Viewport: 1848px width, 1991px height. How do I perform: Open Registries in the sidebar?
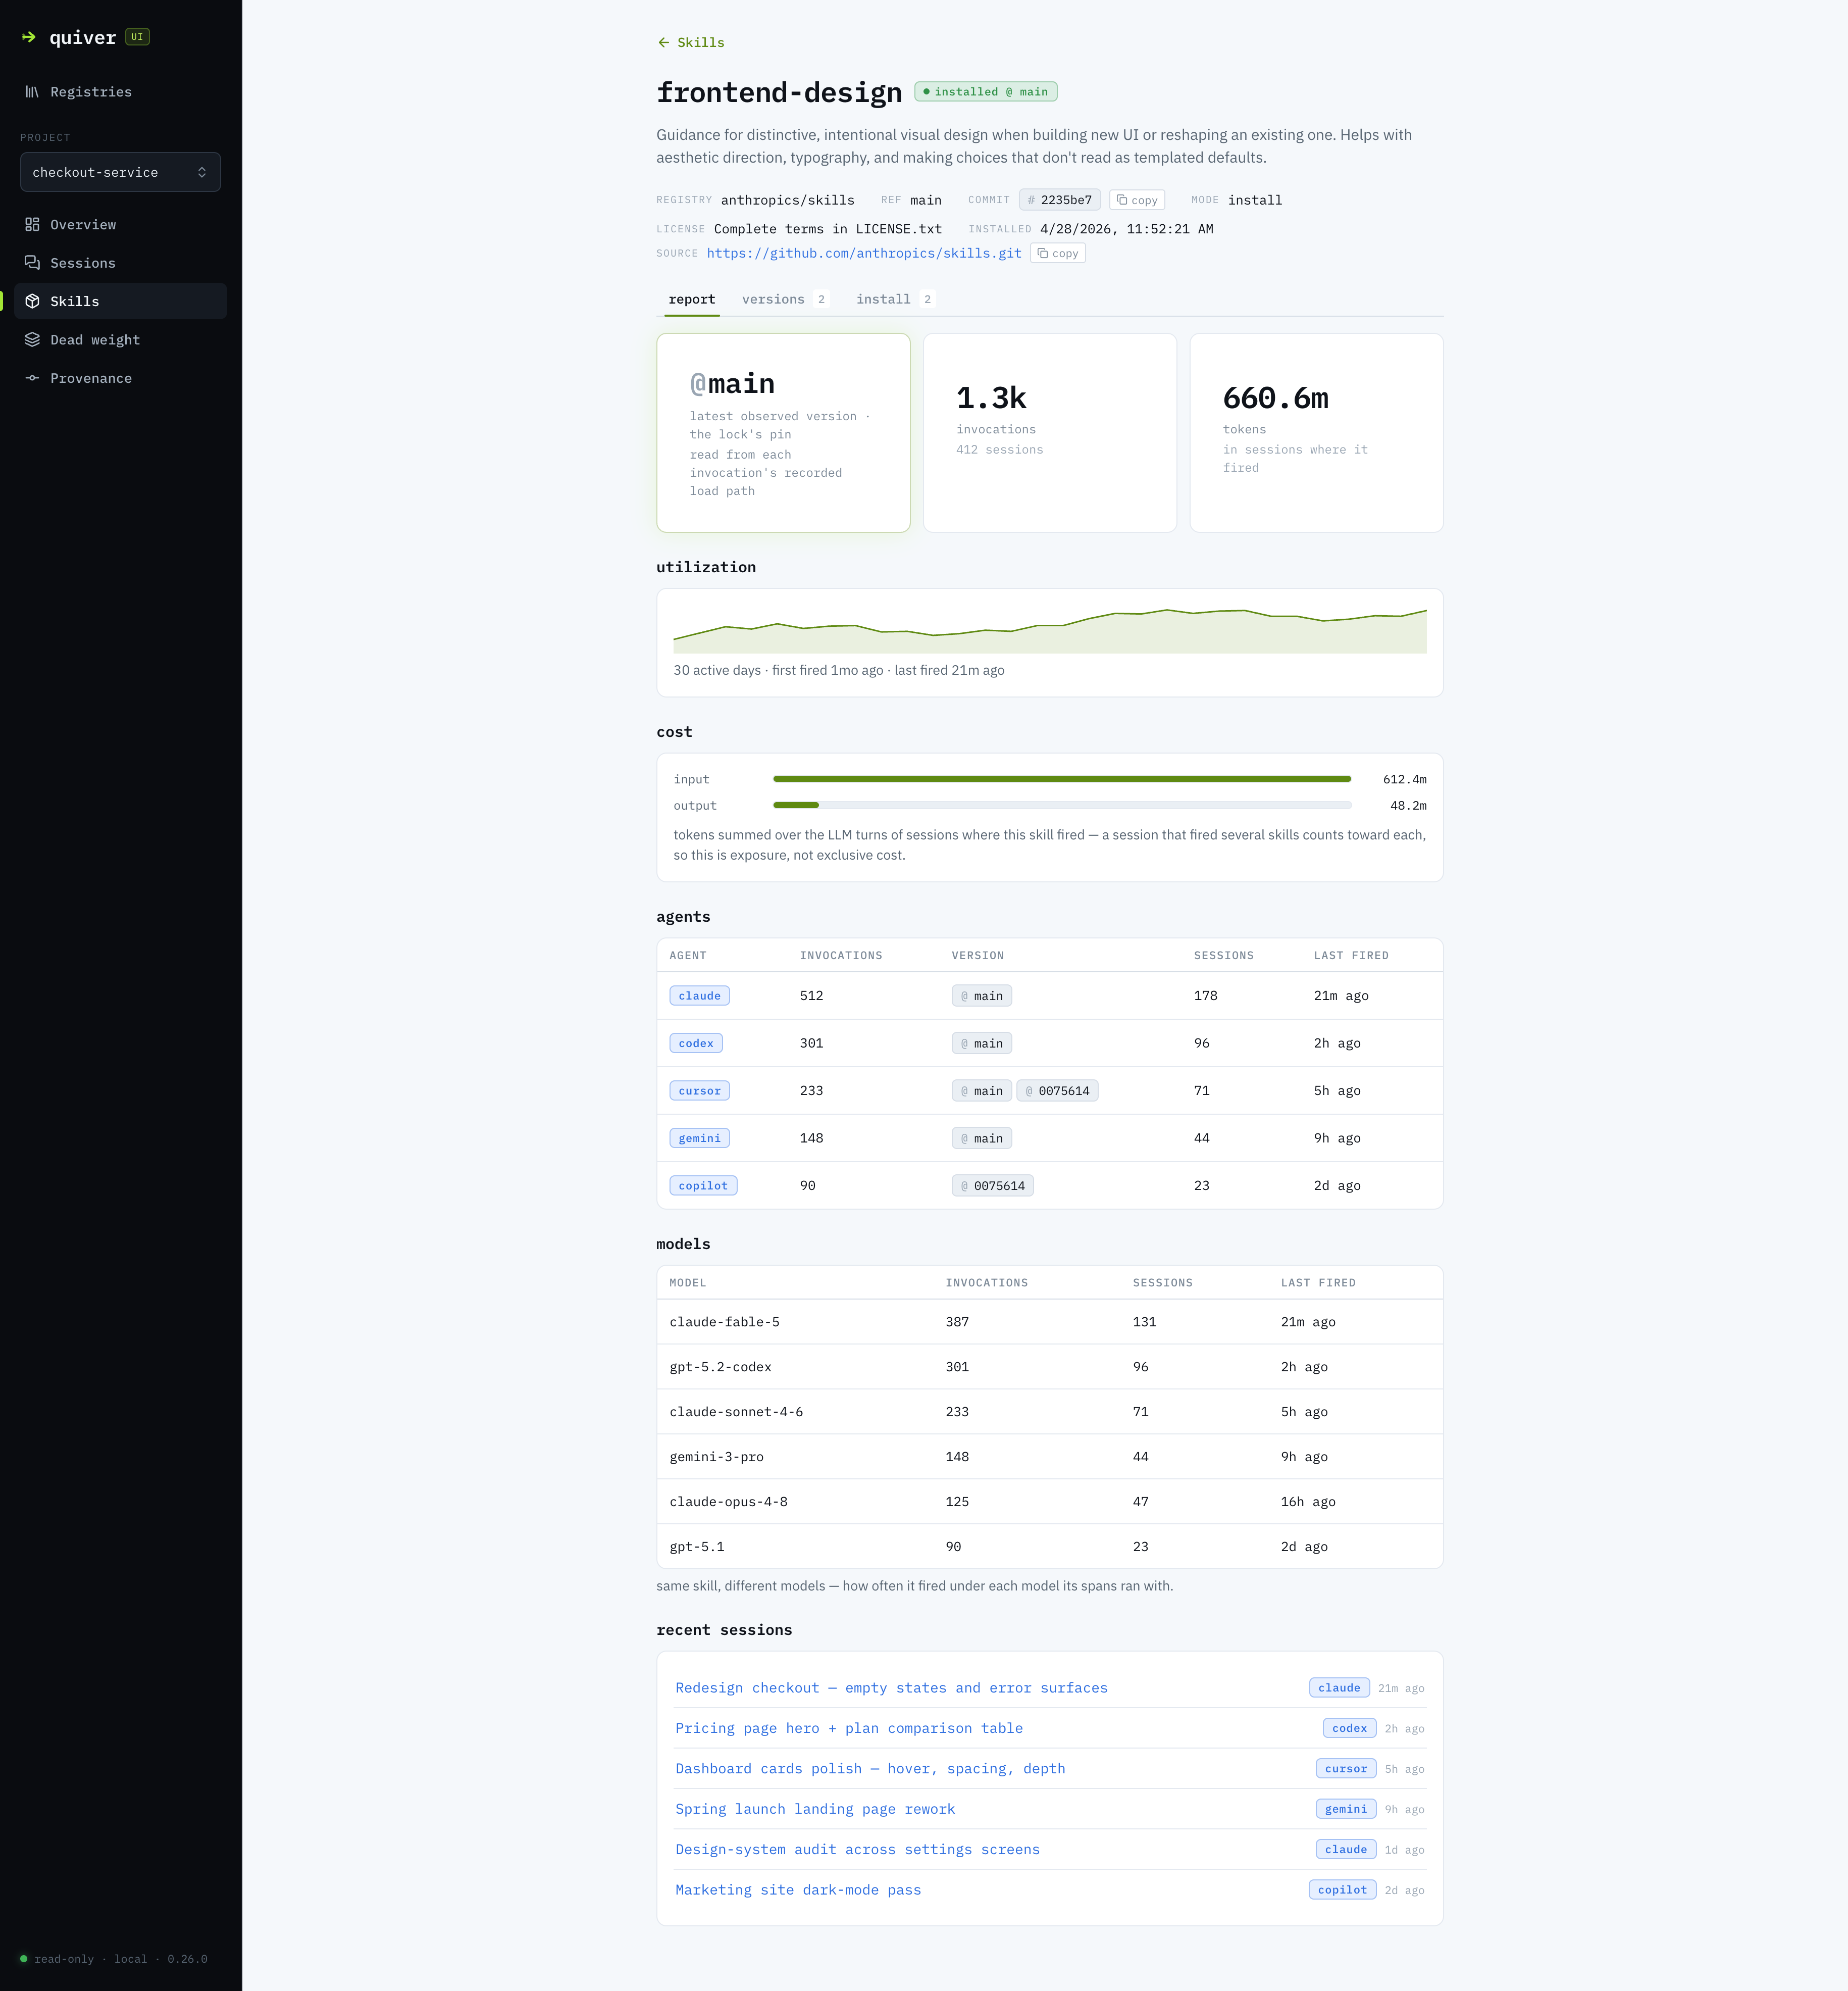point(120,92)
